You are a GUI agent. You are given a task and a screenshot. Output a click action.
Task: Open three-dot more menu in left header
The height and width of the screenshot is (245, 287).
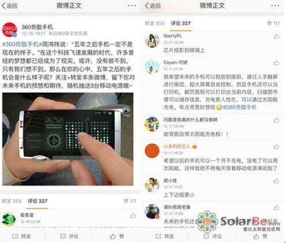point(132,6)
